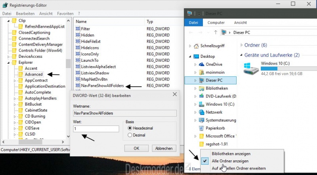Open Systemsteuerung via its icon
Viewport: 317px width, 175px height.
coord(201,120)
